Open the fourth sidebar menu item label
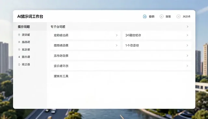 (26, 57)
